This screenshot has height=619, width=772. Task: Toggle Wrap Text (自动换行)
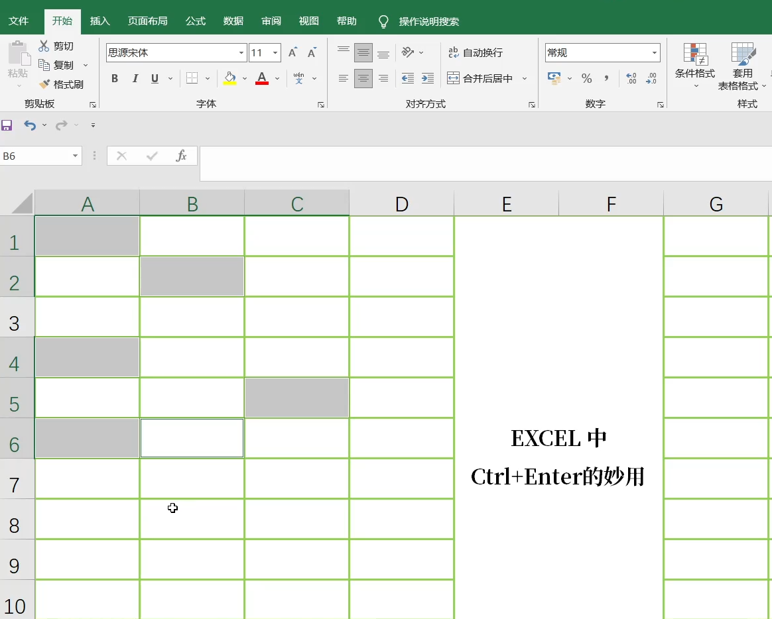tap(476, 52)
